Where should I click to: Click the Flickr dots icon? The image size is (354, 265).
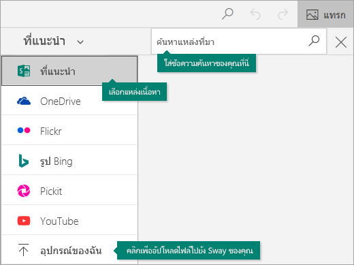(24, 130)
